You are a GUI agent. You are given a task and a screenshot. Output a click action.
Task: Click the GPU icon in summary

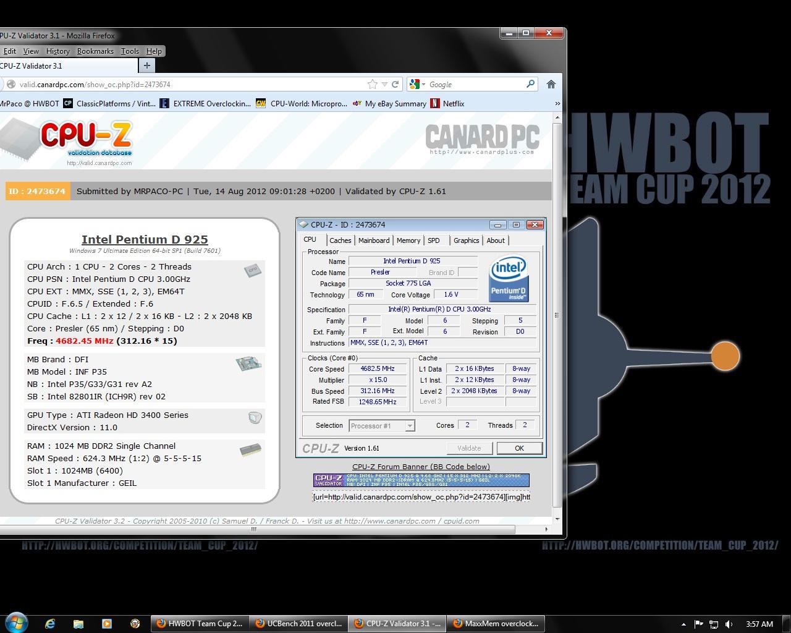pyautogui.click(x=255, y=418)
